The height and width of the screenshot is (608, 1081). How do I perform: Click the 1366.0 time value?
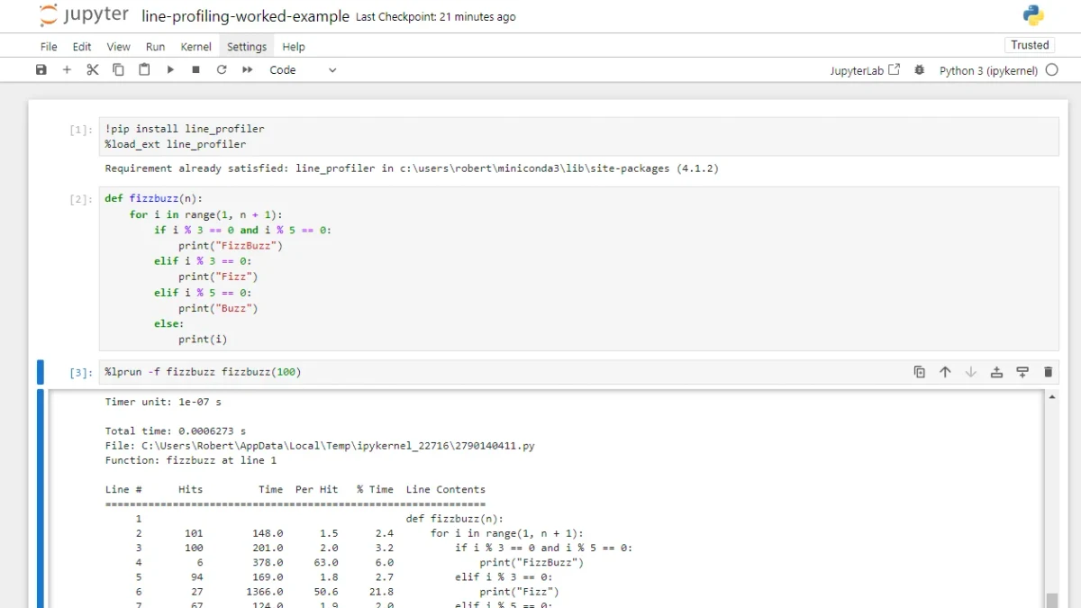click(265, 592)
